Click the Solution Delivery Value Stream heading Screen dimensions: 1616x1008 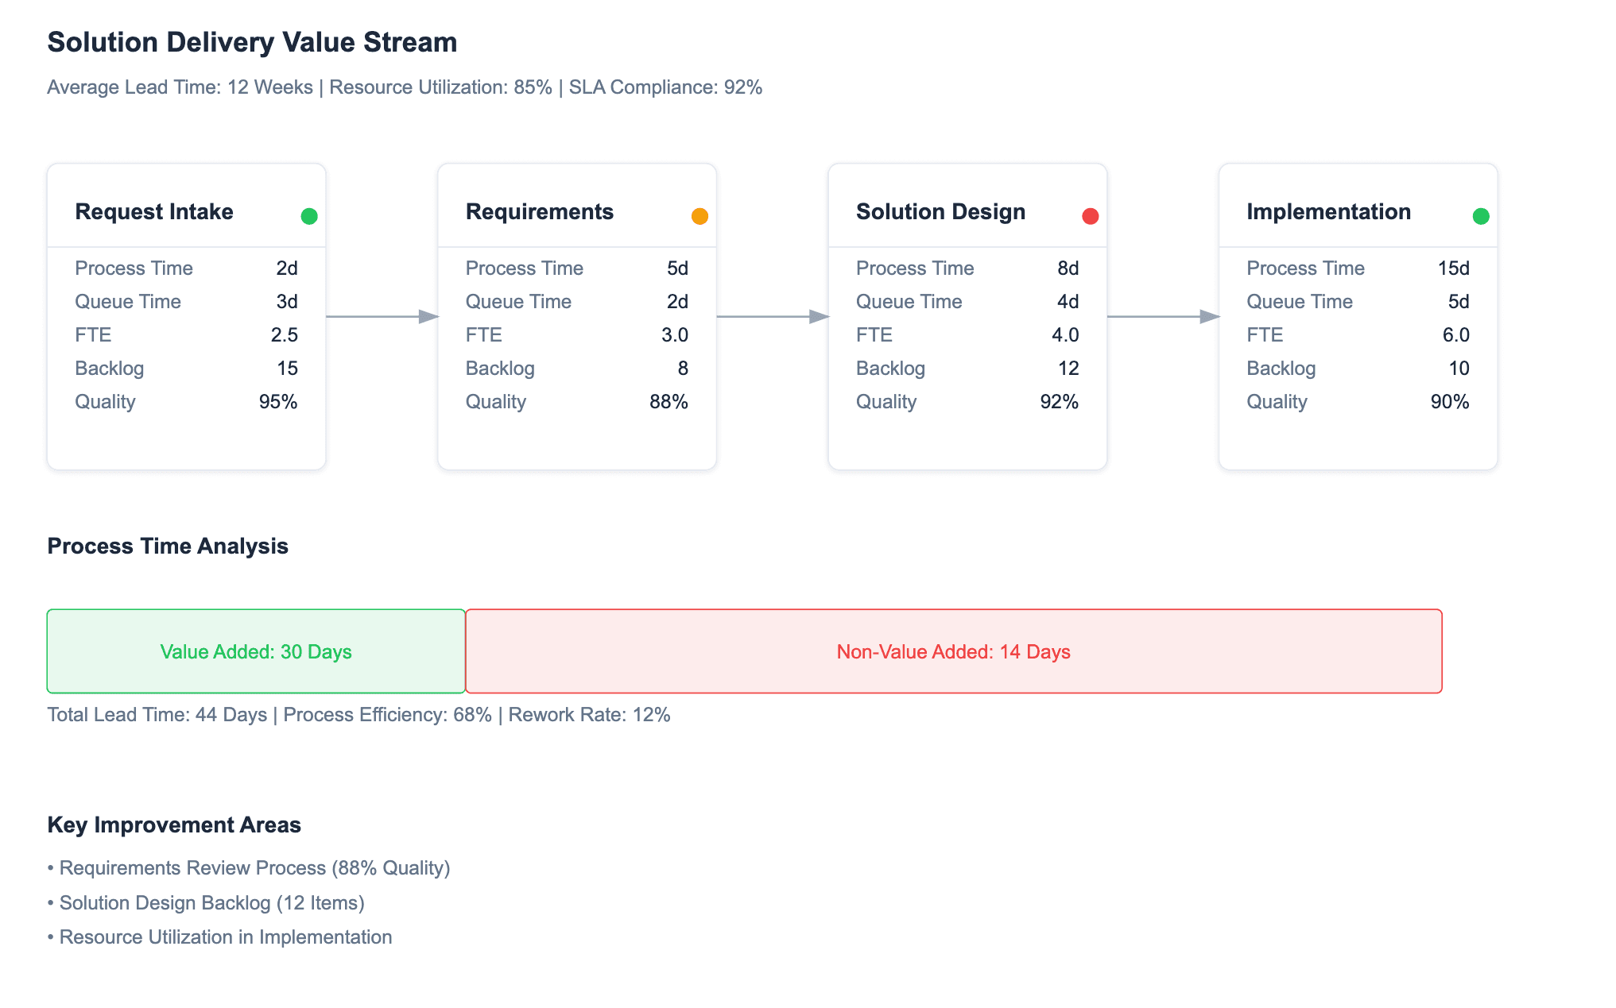(x=252, y=42)
